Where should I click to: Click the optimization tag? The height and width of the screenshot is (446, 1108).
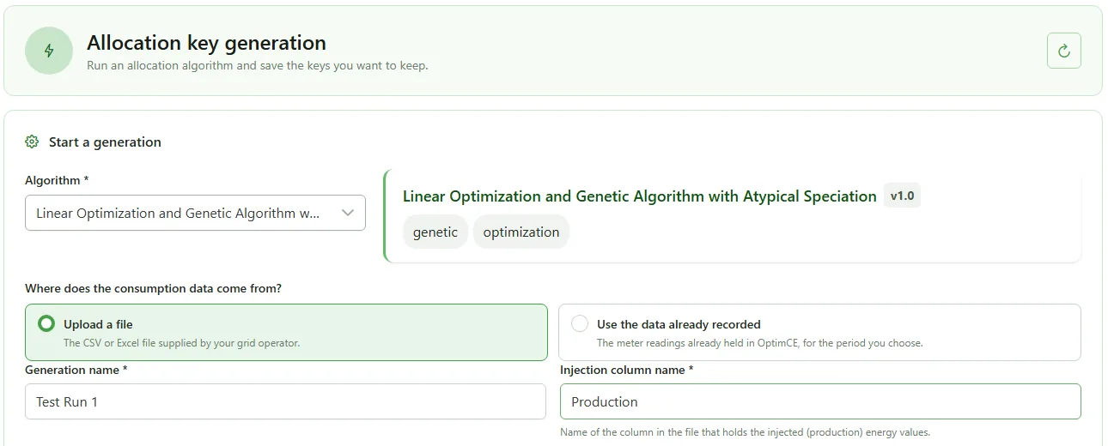[521, 232]
